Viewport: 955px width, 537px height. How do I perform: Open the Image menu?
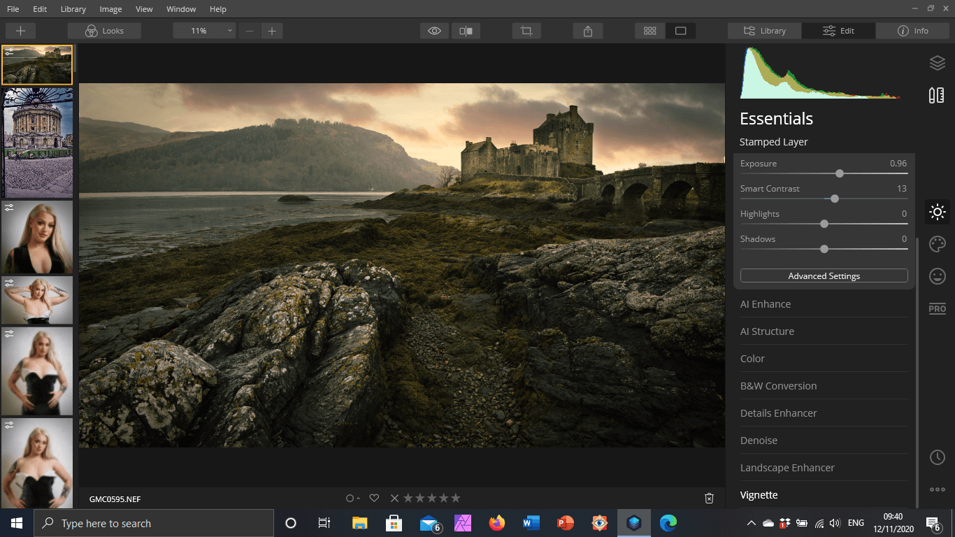[x=110, y=9]
